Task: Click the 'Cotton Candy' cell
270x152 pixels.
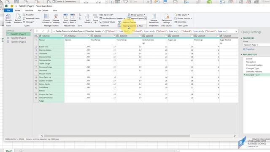Action: click(51, 84)
